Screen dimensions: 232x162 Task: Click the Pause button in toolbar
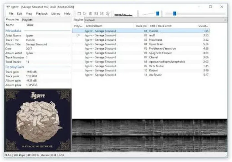pos(90,14)
